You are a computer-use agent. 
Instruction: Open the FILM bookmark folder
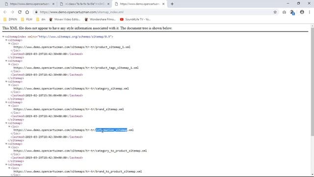tap(26, 19)
